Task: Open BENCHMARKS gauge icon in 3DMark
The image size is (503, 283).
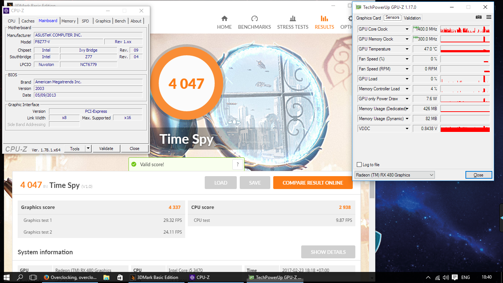Action: (x=254, y=18)
